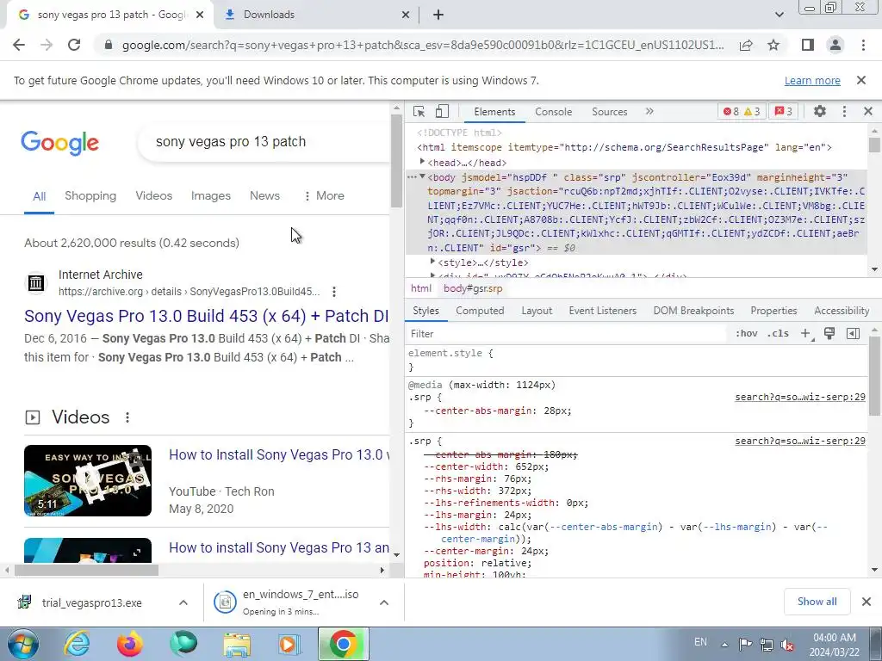882x661 pixels.
Task: Dismiss the Chrome update notification bar
Action: [x=860, y=80]
